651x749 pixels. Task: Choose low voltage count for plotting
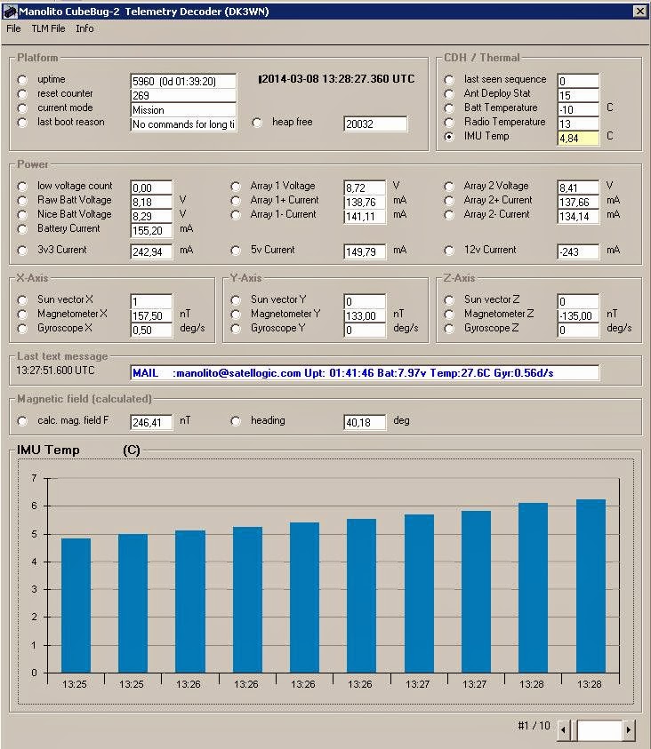tap(22, 187)
